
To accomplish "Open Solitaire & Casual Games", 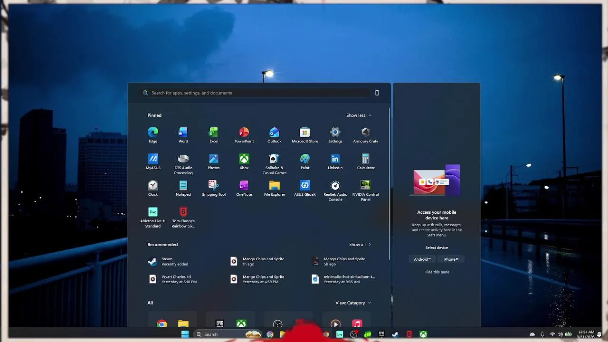I will point(275,164).
